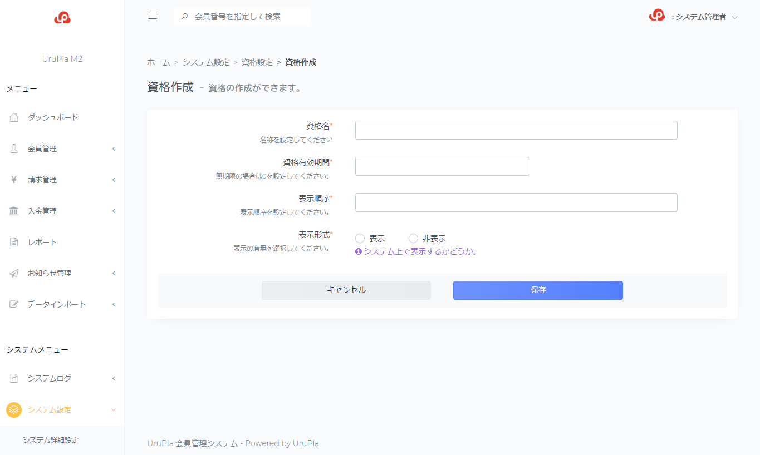Click the info icon beside システム上で表示するかどうか
This screenshot has width=760, height=455.
(x=359, y=251)
